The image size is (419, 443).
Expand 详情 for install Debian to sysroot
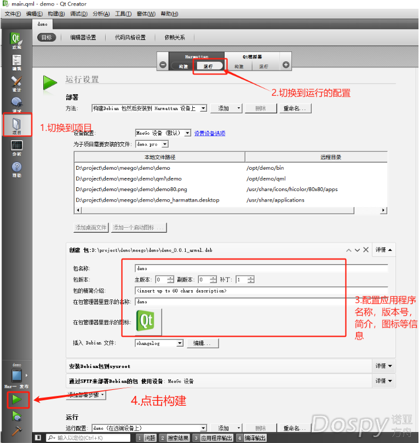pos(383,366)
